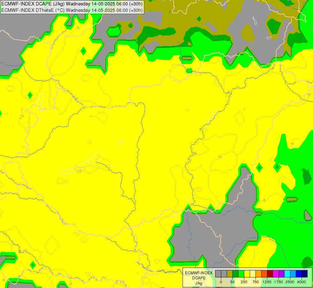Click the olive swatch in the DCAPE legend
313x288 pixels.
click(x=230, y=274)
